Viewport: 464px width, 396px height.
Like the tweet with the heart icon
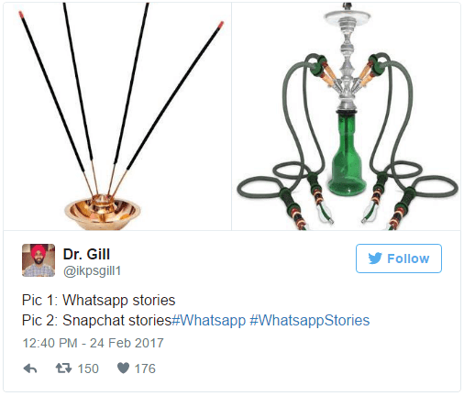click(124, 368)
